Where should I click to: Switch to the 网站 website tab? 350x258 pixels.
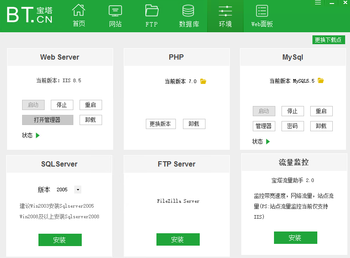115,16
